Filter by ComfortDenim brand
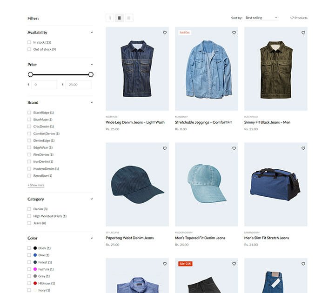The height and width of the screenshot is (293, 335). click(x=29, y=133)
